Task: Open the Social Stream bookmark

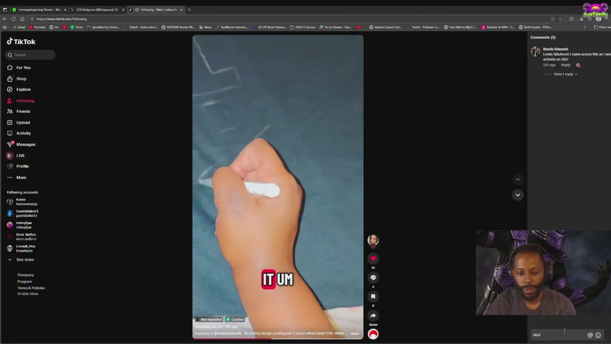Action: pos(336,27)
